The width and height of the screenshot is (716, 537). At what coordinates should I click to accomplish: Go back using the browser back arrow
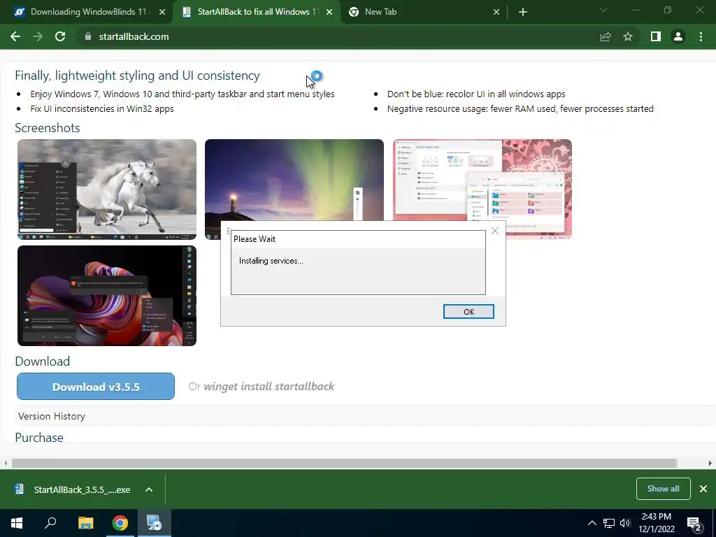(x=15, y=36)
